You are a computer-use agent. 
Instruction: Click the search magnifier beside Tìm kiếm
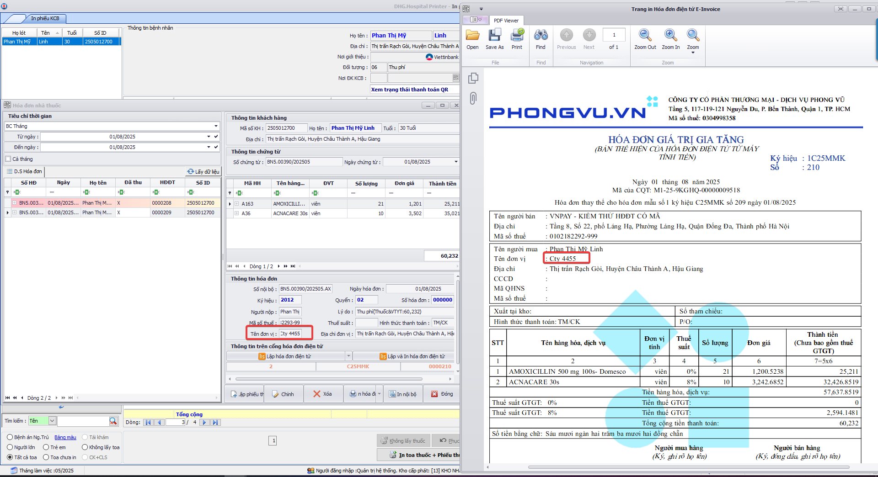(x=113, y=421)
